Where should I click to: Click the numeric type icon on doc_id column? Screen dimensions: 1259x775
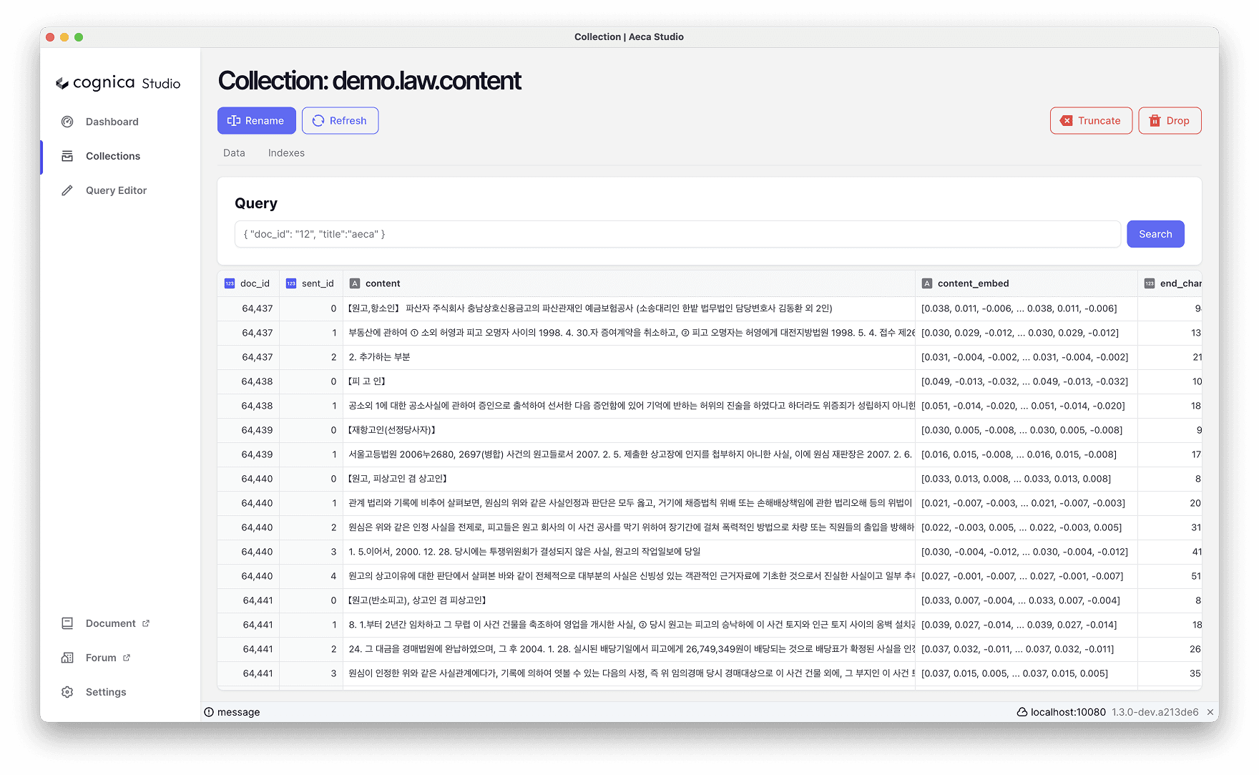tap(229, 283)
